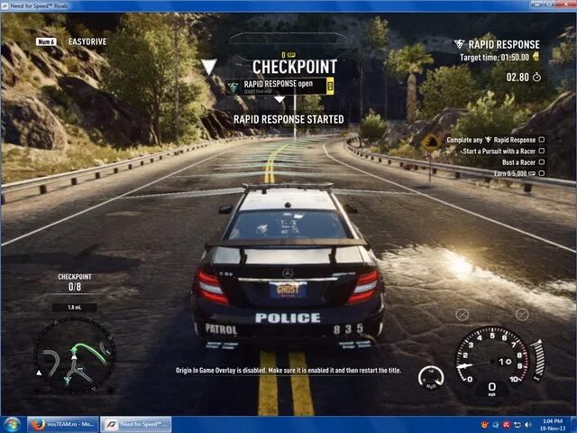Click the left disabled pursuit tech slot icon
This screenshot has height=433, width=577.
click(x=463, y=315)
